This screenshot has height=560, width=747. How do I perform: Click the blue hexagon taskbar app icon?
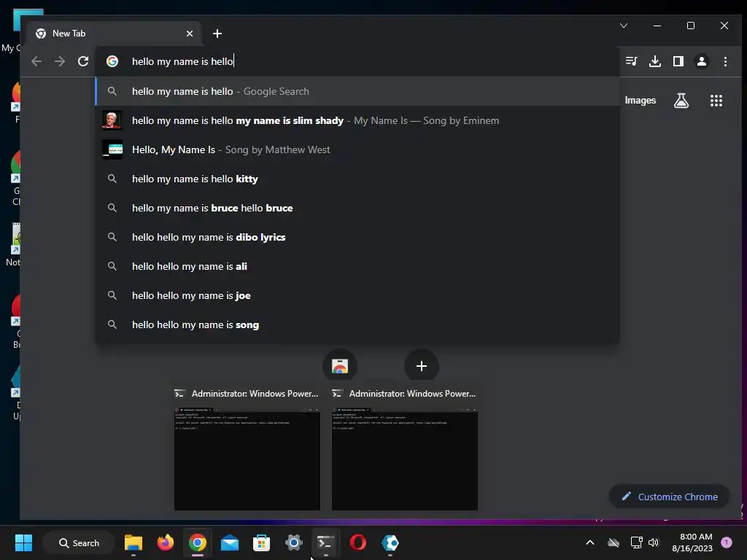pyautogui.click(x=390, y=542)
